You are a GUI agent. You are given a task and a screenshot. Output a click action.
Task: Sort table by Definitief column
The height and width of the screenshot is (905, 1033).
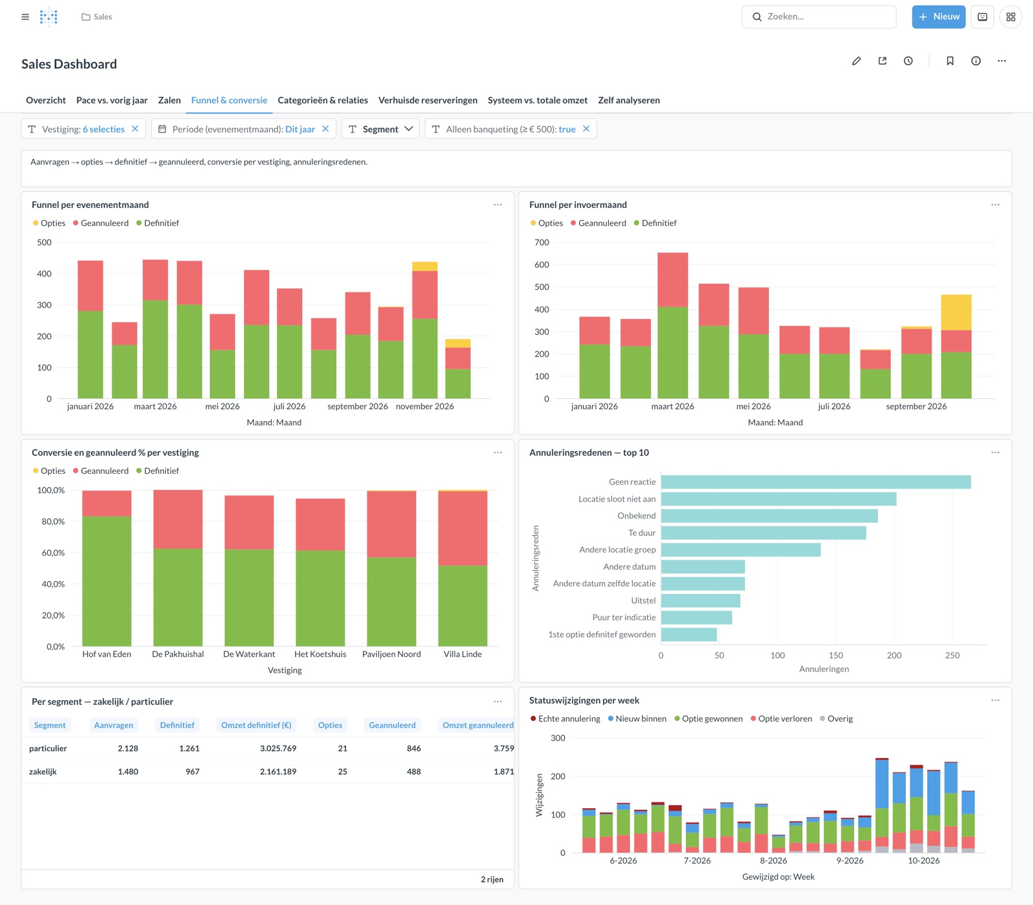(177, 725)
